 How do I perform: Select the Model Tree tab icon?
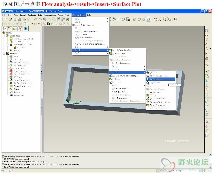coord(5,29)
